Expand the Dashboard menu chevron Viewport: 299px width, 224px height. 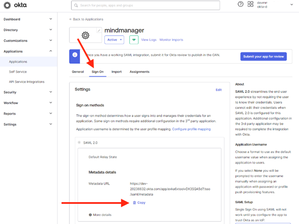(51, 19)
